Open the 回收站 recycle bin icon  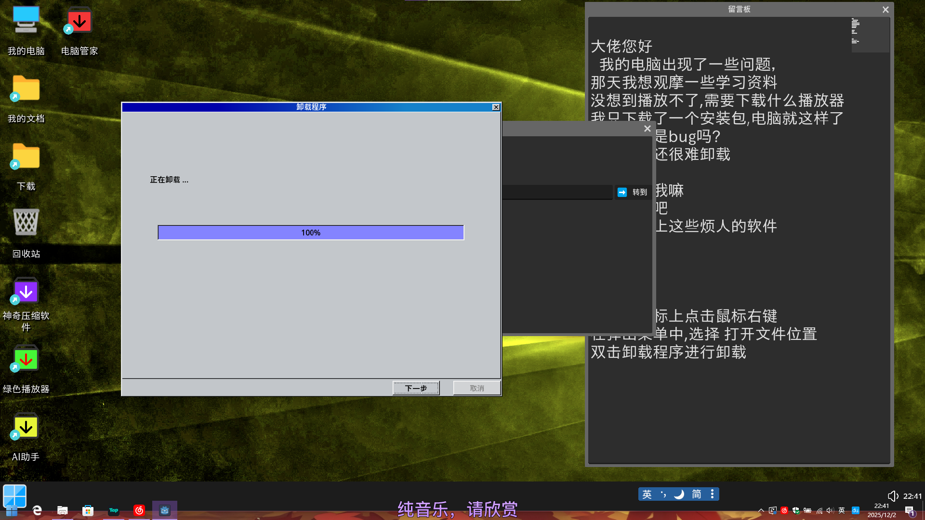pyautogui.click(x=26, y=223)
